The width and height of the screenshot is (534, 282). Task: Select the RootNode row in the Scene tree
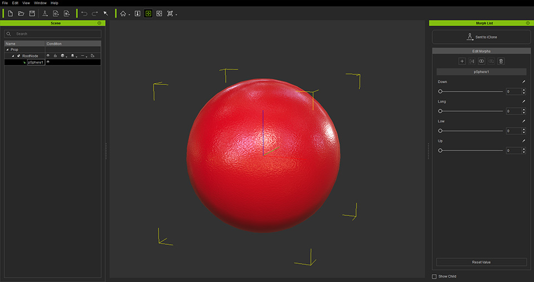pos(53,56)
